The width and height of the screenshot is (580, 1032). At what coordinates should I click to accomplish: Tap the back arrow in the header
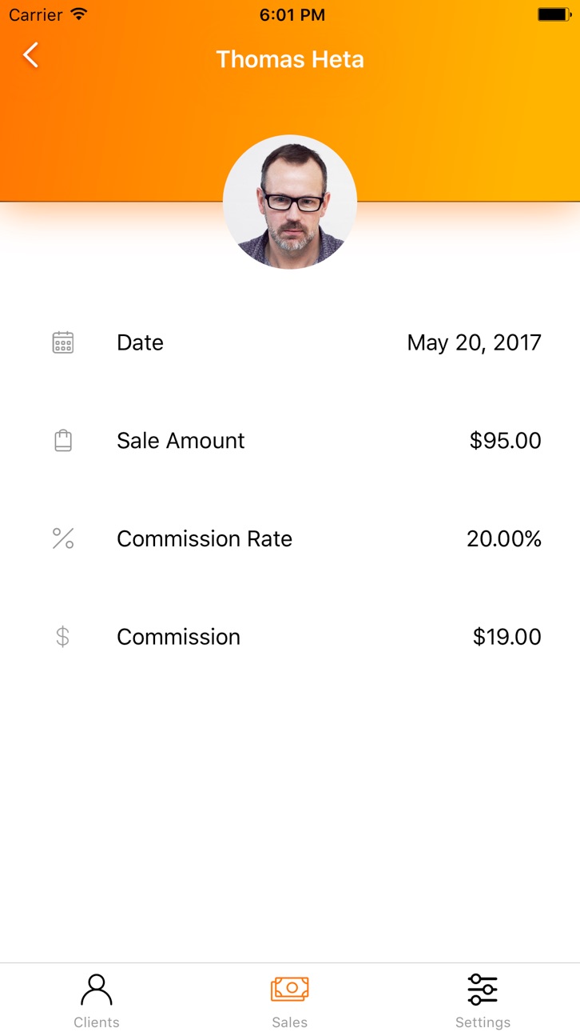tap(30, 55)
